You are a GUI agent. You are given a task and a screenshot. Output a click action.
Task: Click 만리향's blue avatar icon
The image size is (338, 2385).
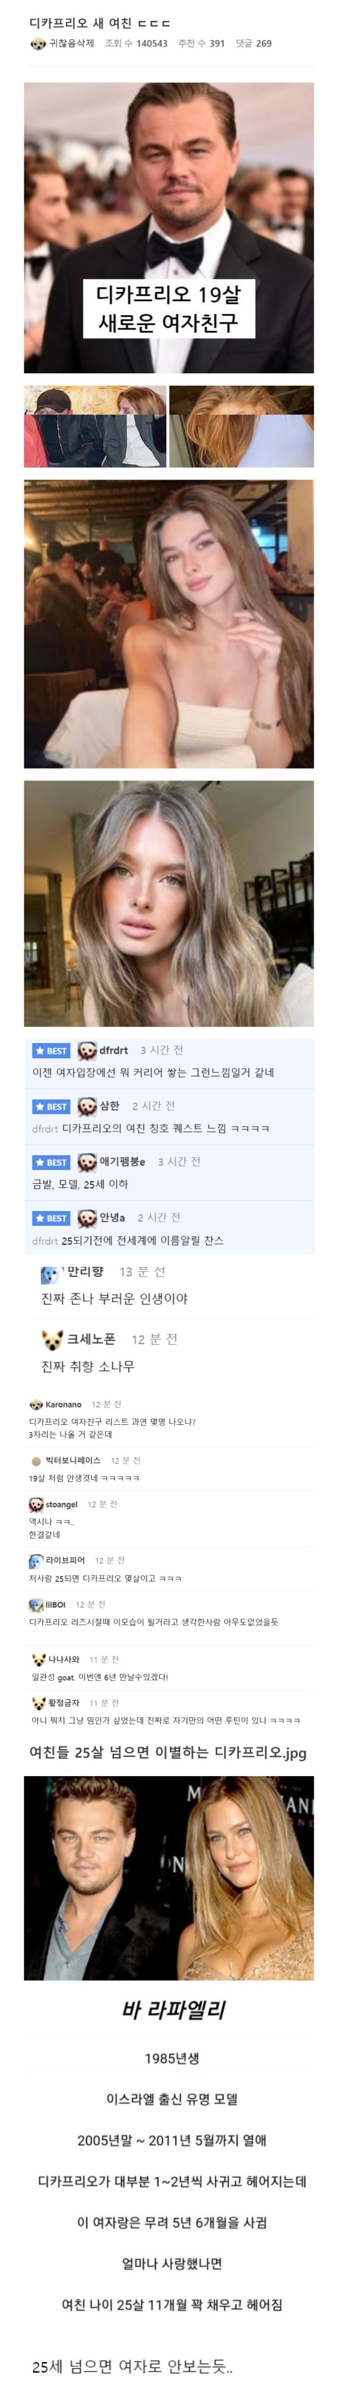(x=51, y=1274)
